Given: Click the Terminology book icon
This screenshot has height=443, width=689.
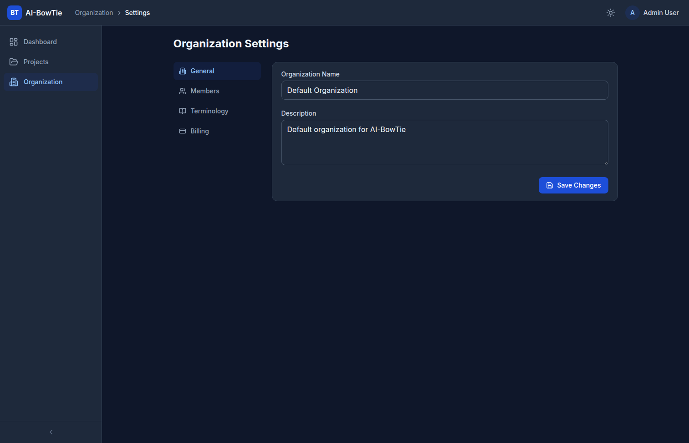Looking at the screenshot, I should [183, 111].
